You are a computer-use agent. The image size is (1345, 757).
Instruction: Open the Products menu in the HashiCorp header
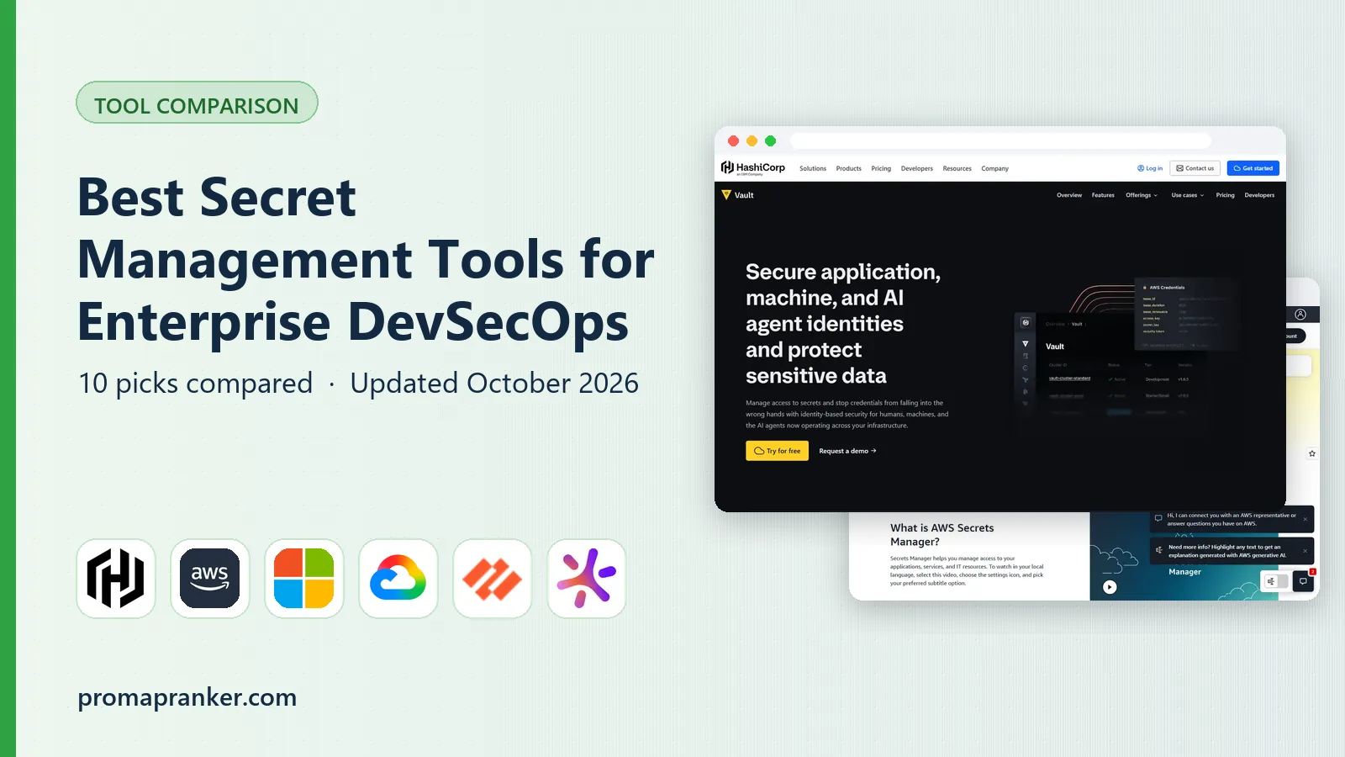coord(849,168)
